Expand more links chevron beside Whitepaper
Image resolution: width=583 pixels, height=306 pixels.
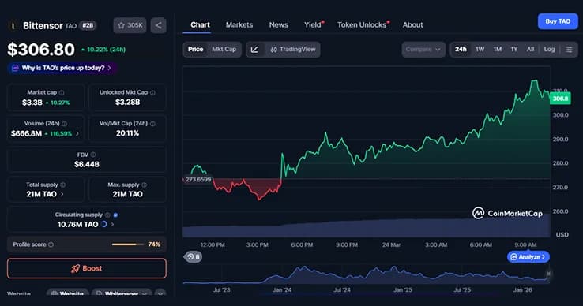[x=160, y=293]
